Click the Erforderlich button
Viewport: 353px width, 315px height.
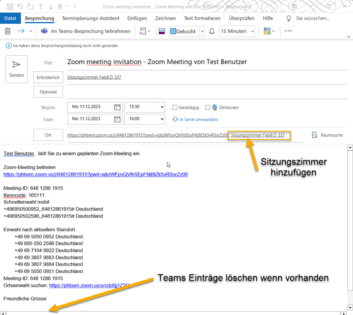pos(48,77)
